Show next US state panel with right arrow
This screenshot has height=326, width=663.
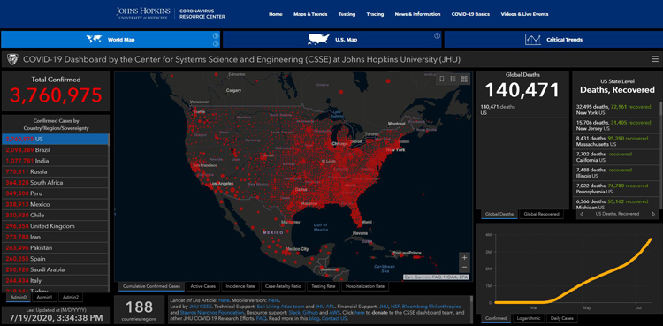[653, 214]
